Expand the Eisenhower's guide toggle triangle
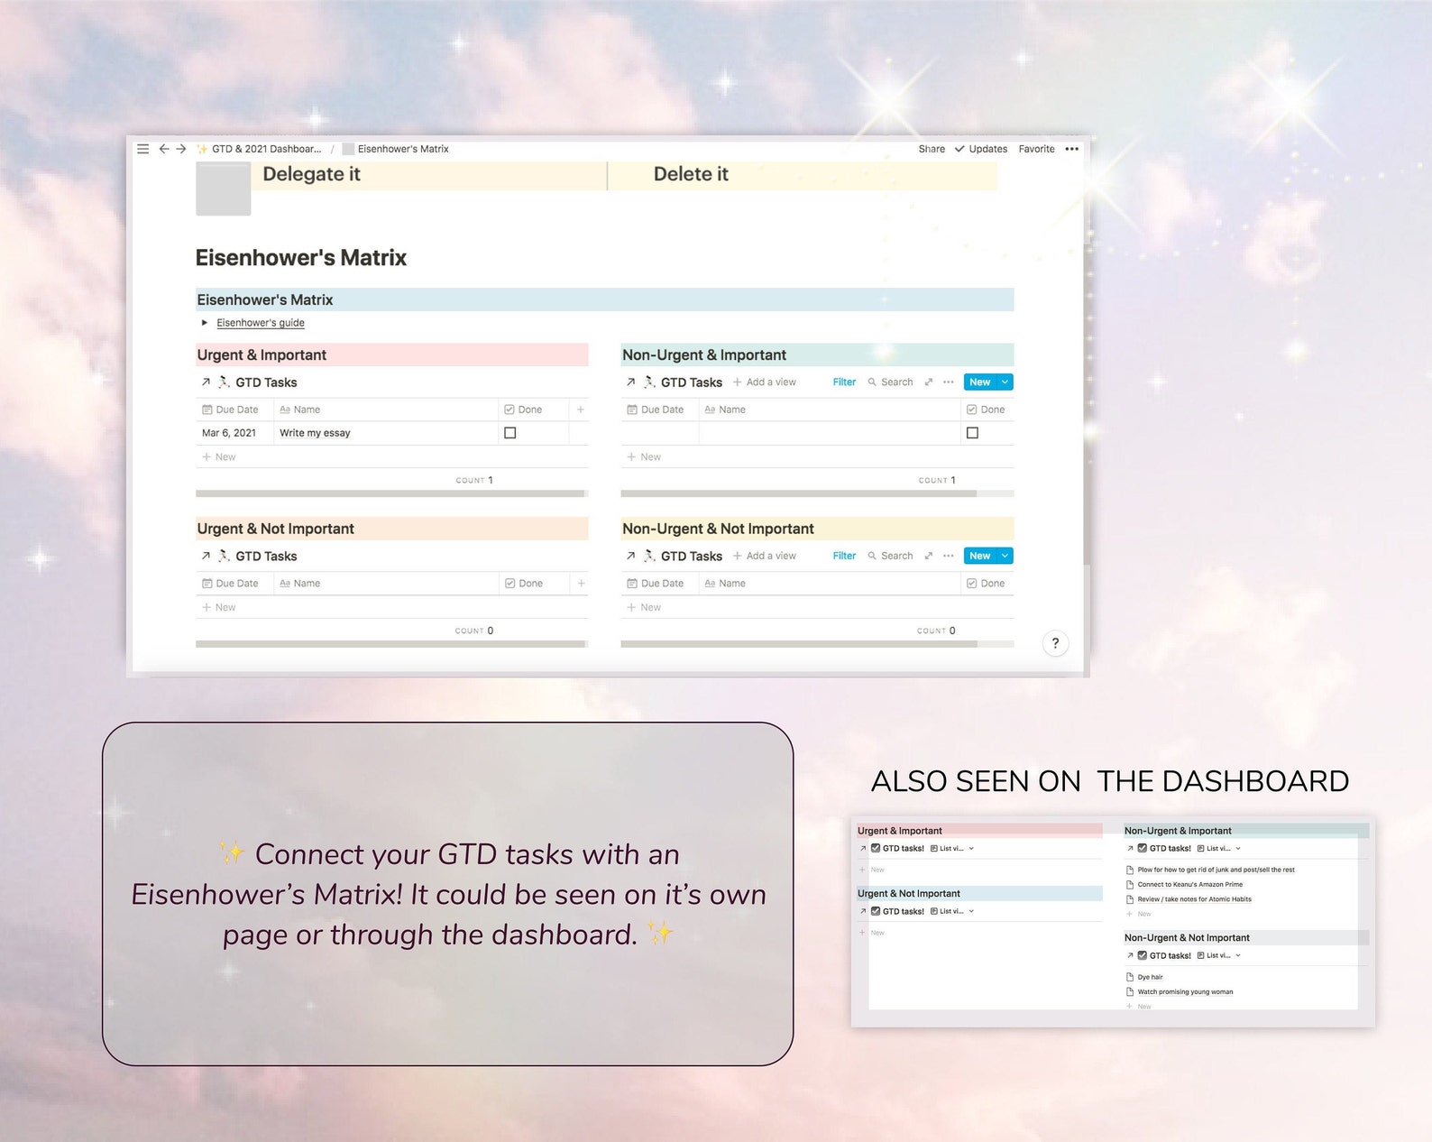This screenshot has width=1432, height=1142. 205,323
